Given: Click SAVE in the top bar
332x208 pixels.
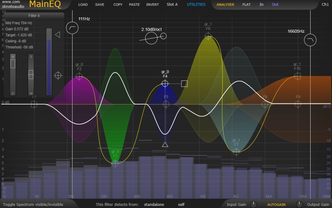Looking at the screenshot, I should tap(100, 4).
